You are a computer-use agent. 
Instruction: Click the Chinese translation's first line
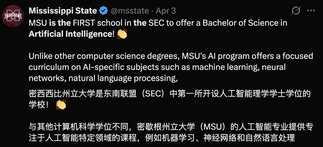click(169, 94)
